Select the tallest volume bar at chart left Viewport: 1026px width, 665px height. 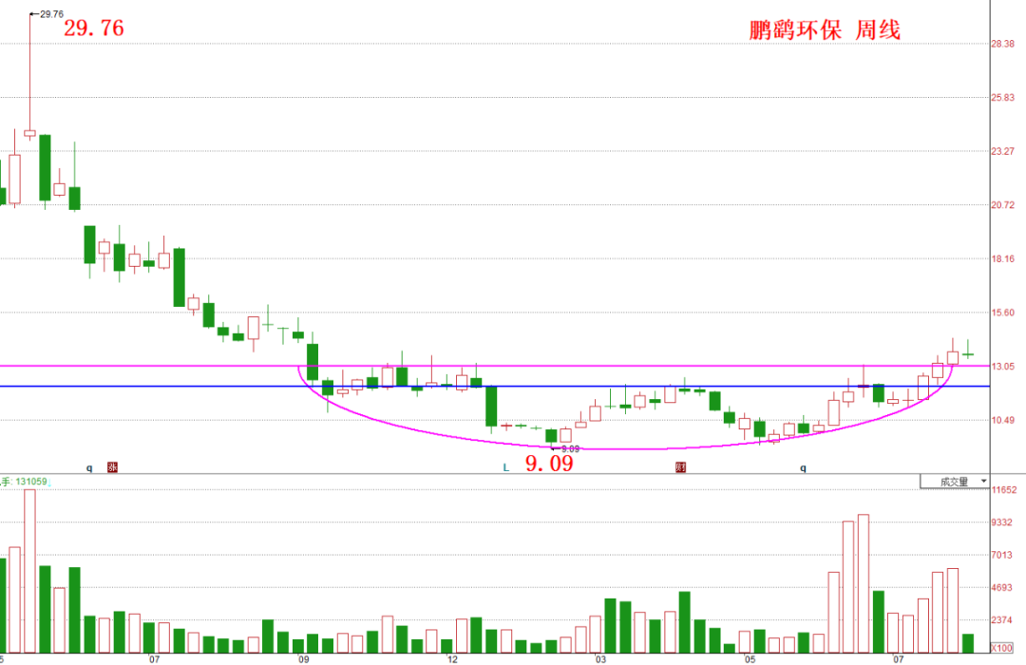[30, 571]
